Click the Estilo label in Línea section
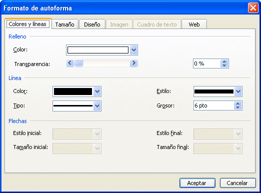Viewport: 261px width, 193px height. 164,91
